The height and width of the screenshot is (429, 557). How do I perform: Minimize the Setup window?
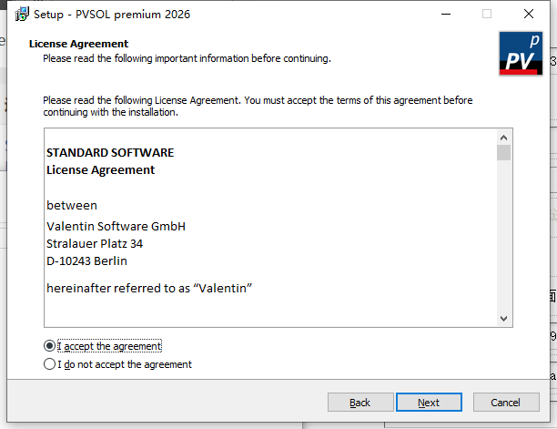(x=445, y=15)
